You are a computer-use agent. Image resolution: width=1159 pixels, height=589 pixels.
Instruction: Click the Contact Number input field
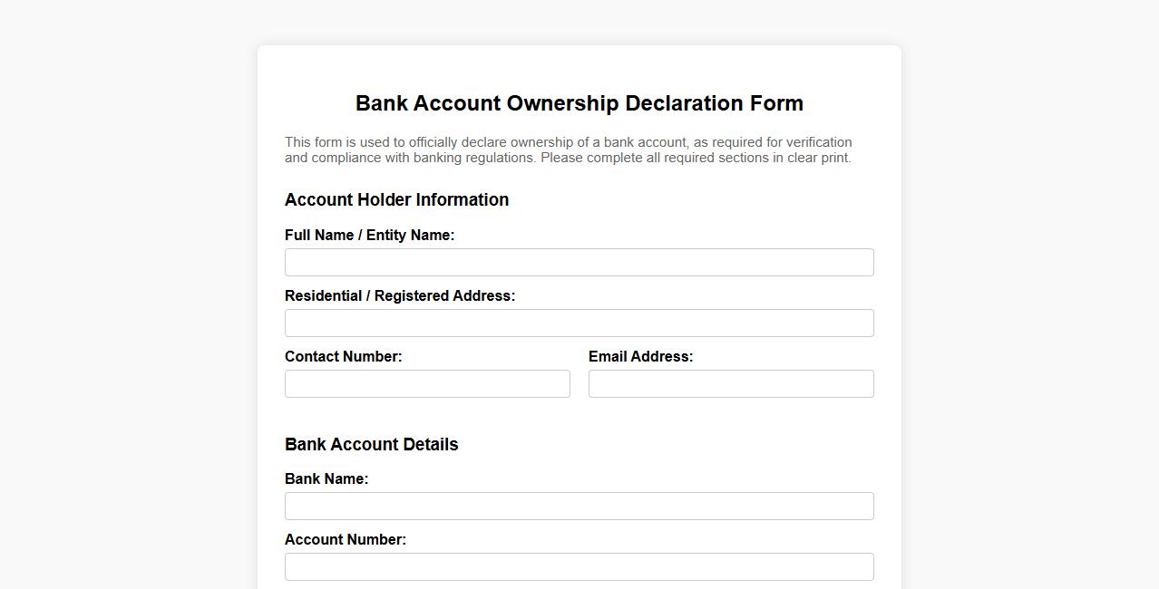pos(426,383)
